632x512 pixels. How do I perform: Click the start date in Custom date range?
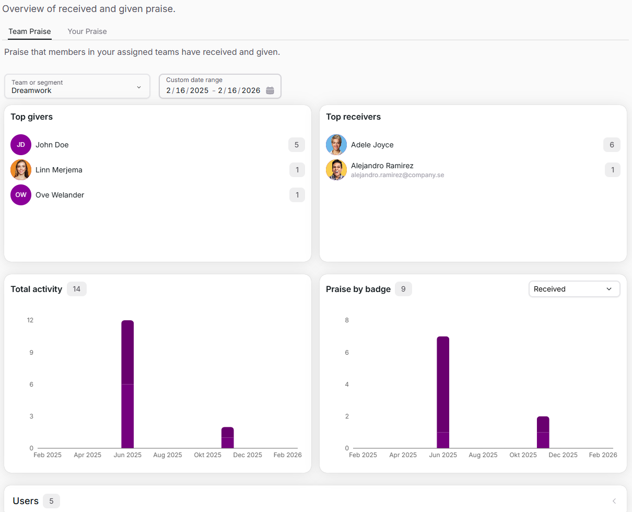[187, 90]
